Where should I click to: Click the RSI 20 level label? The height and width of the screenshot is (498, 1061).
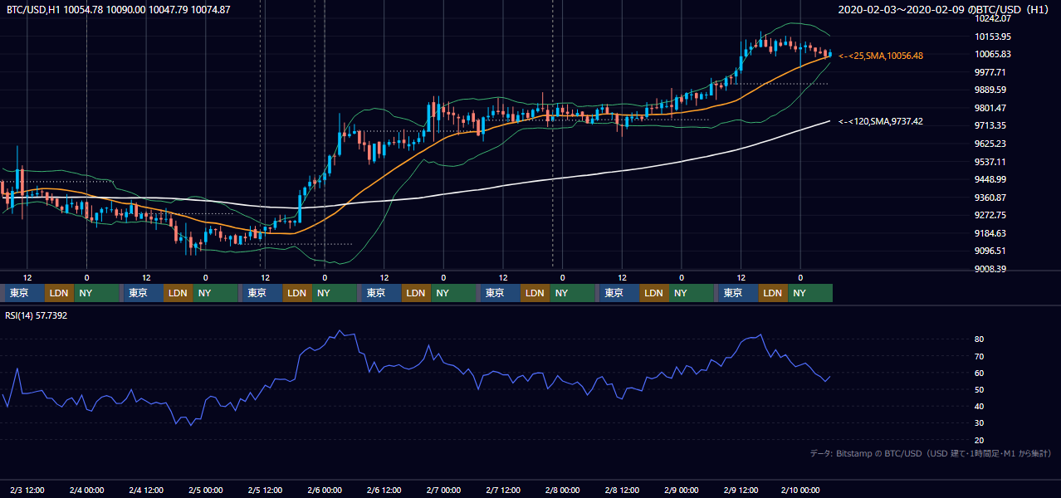pos(980,440)
